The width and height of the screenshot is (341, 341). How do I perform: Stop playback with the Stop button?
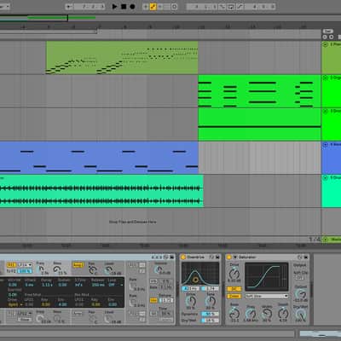[x=124, y=6]
